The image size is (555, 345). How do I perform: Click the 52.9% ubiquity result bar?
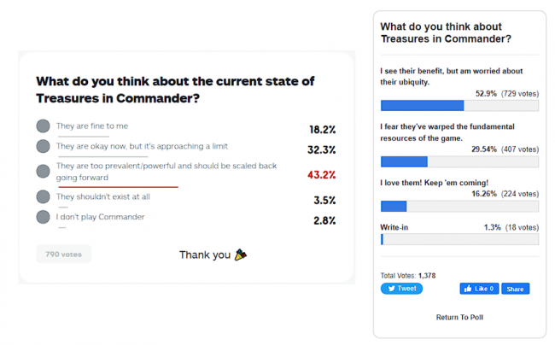coord(459,105)
